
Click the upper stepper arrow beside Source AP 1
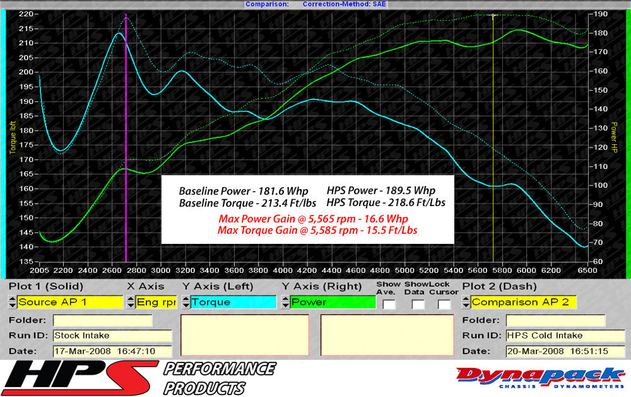11,299
